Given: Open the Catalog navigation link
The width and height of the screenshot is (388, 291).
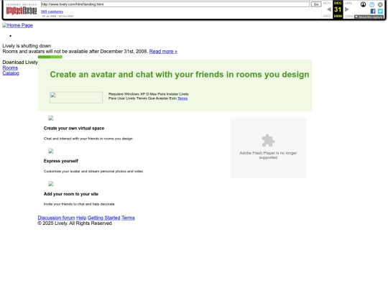Looking at the screenshot, I should point(11,73).
